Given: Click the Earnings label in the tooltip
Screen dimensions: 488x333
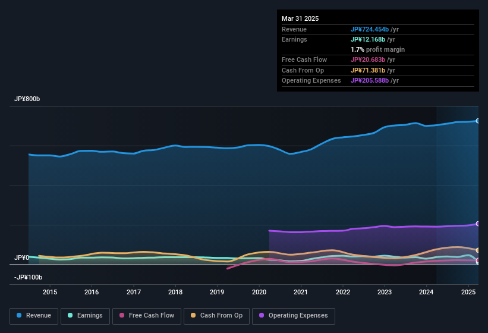Looking at the screenshot, I should point(294,39).
